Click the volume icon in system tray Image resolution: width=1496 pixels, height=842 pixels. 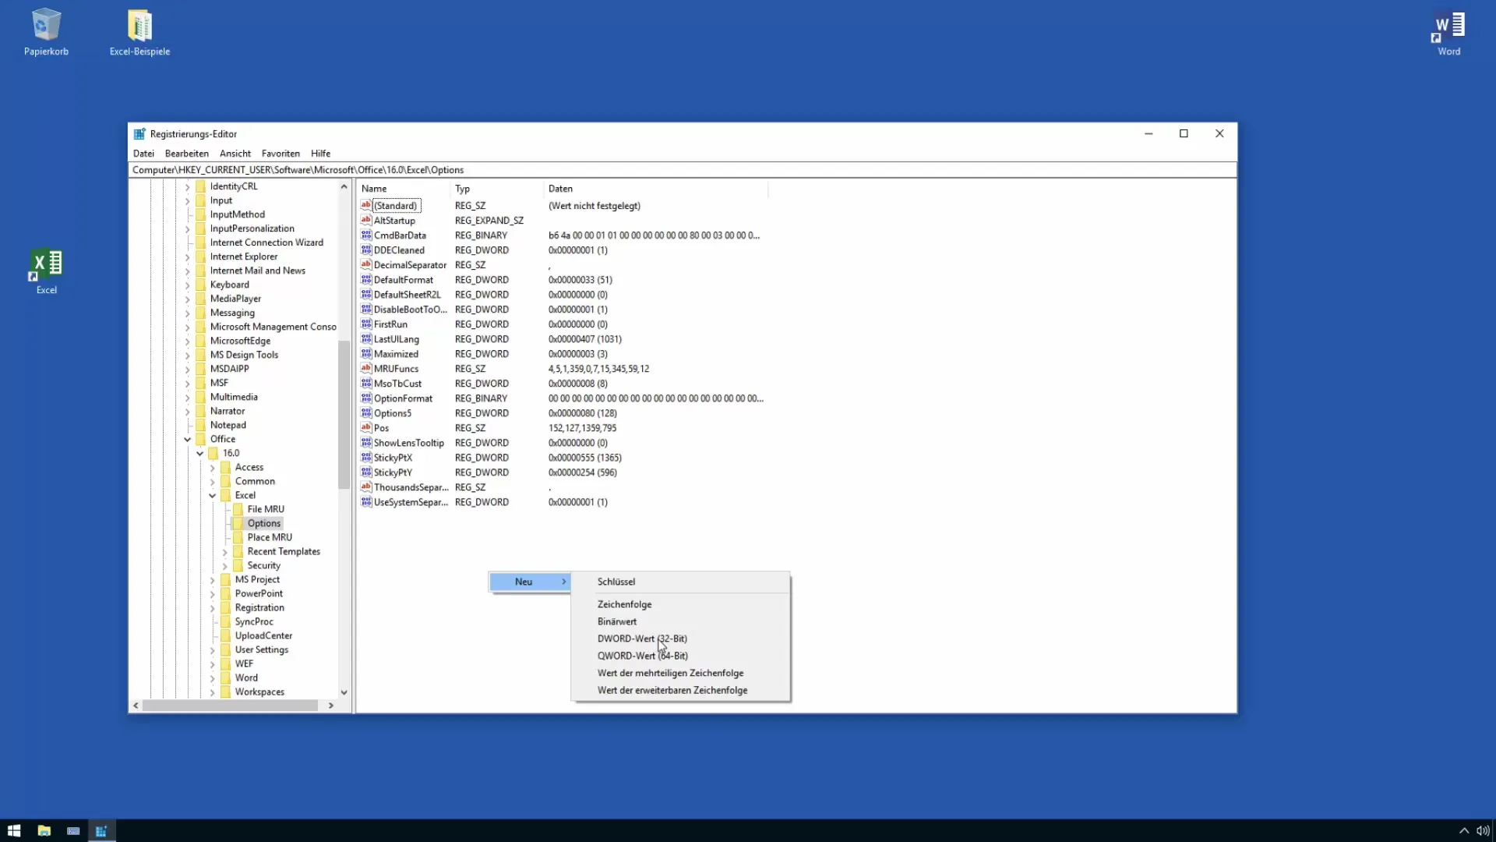coord(1483,831)
